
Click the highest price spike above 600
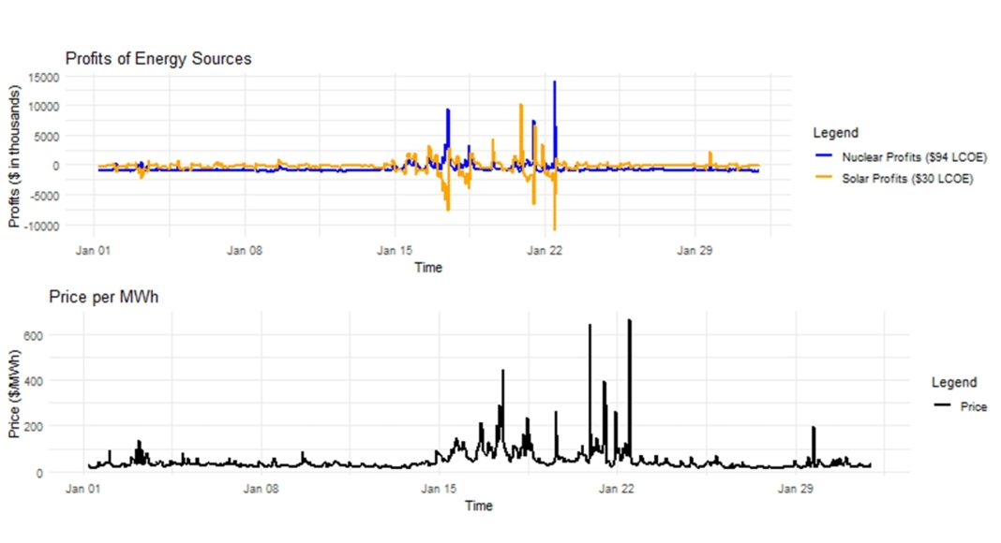(x=629, y=321)
